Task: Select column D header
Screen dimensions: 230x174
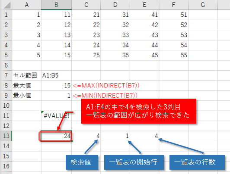Action: point(115,5)
